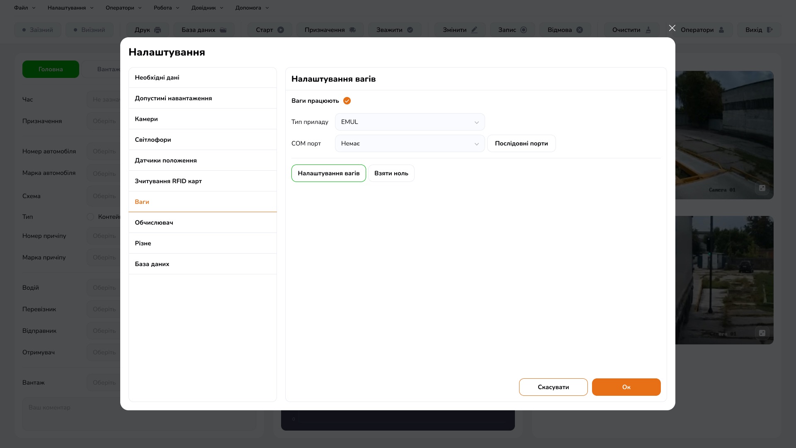Select the Допустимі навантаження section
Image resolution: width=796 pixels, height=448 pixels.
pos(203,98)
